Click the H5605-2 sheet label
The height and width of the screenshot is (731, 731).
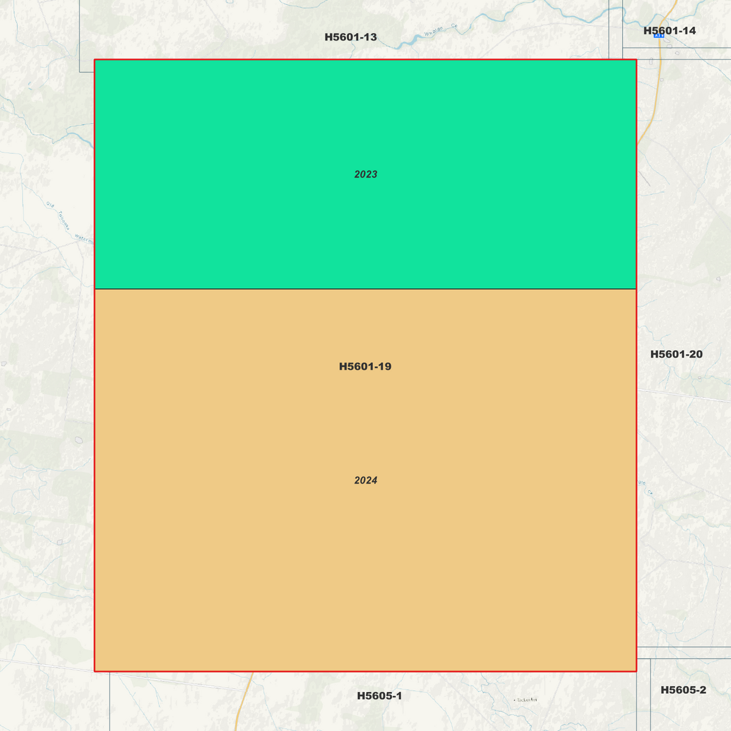click(x=683, y=690)
